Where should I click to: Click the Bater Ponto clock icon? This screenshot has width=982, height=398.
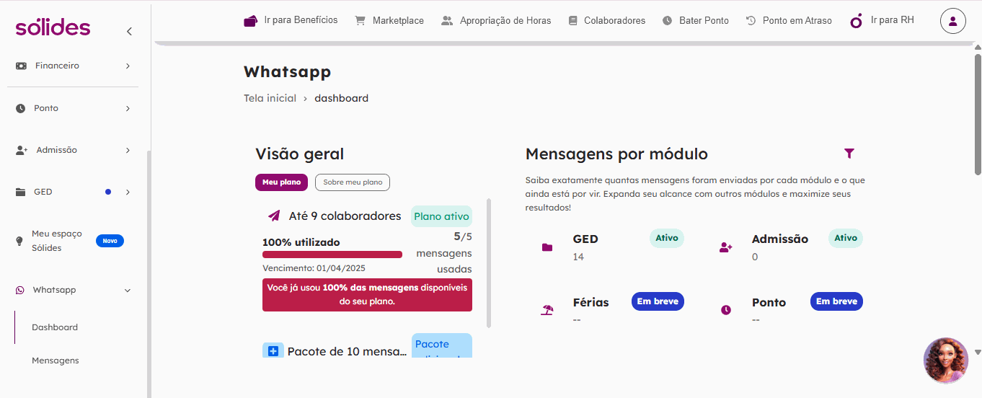(668, 21)
